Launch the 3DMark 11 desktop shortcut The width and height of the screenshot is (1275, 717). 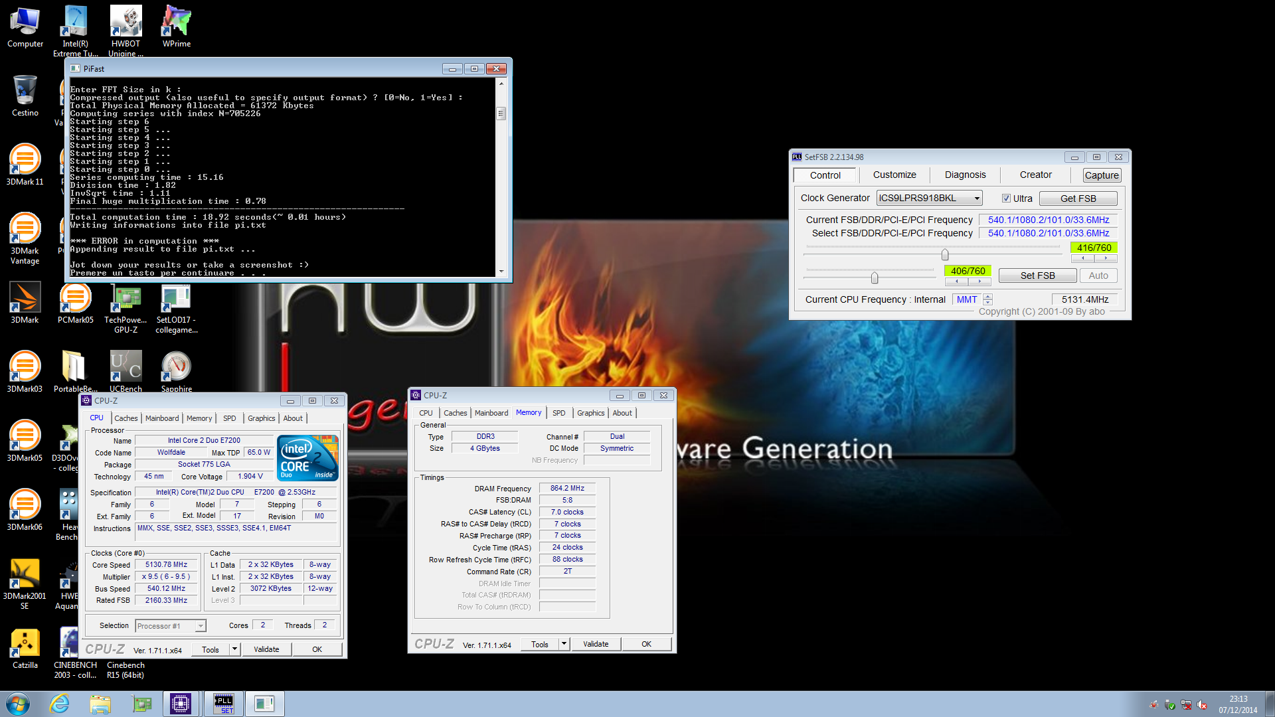pos(25,165)
